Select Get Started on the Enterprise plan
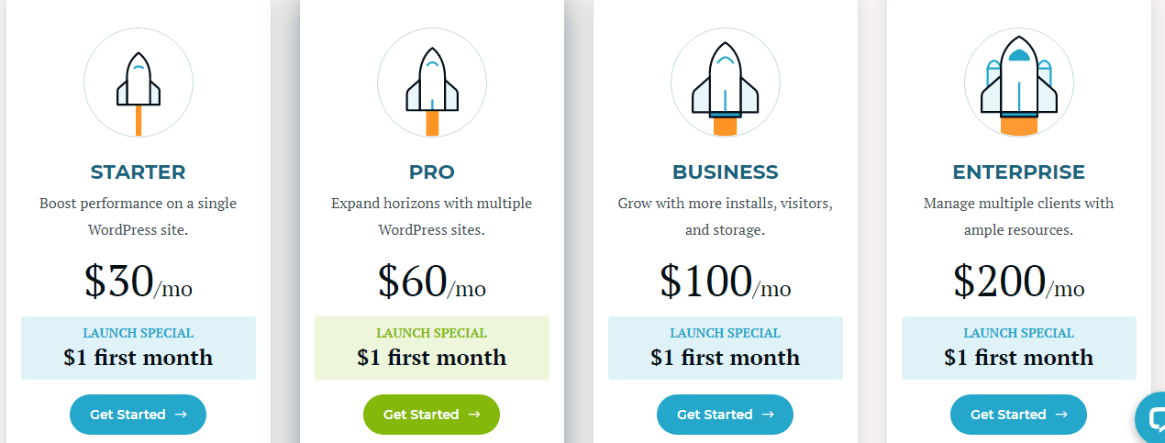The image size is (1165, 443). (x=1019, y=415)
